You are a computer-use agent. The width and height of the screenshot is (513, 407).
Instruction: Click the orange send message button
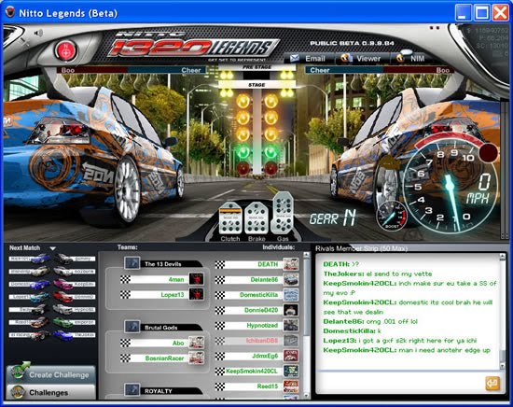(x=492, y=384)
